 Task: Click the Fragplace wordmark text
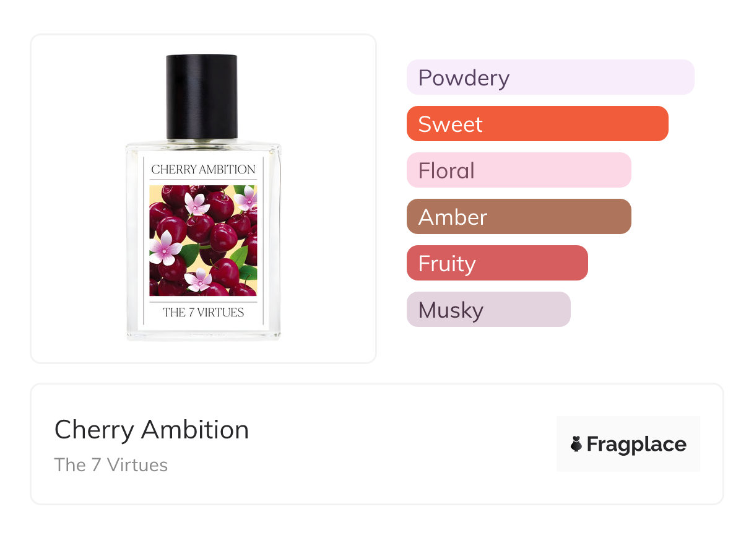636,444
